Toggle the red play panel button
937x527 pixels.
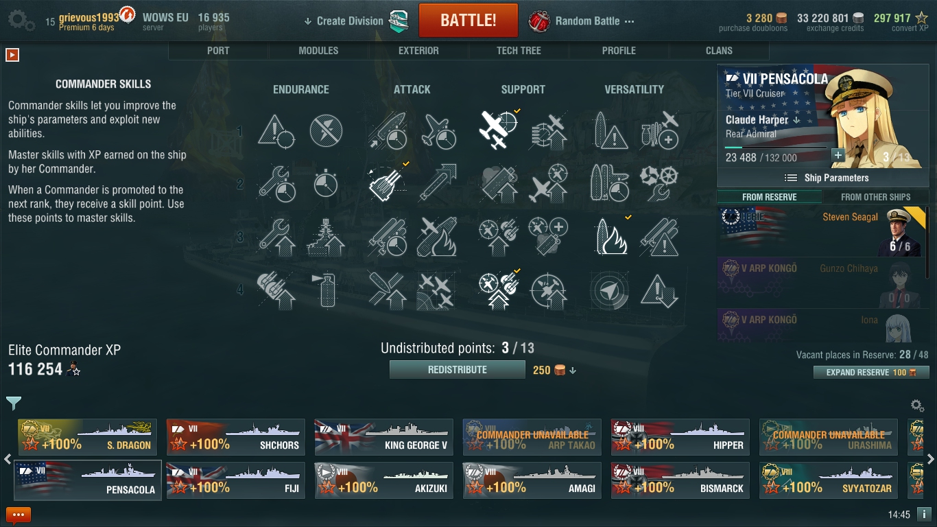coord(12,54)
